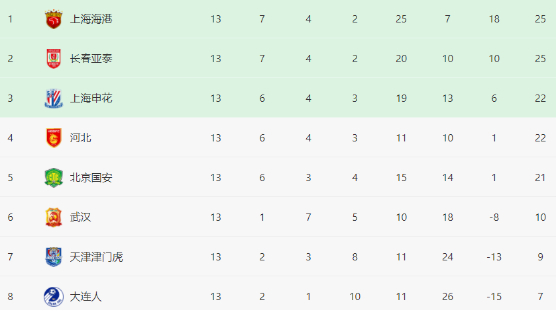Click the Hebei (河北) club crest
556x310 pixels.
click(53, 138)
